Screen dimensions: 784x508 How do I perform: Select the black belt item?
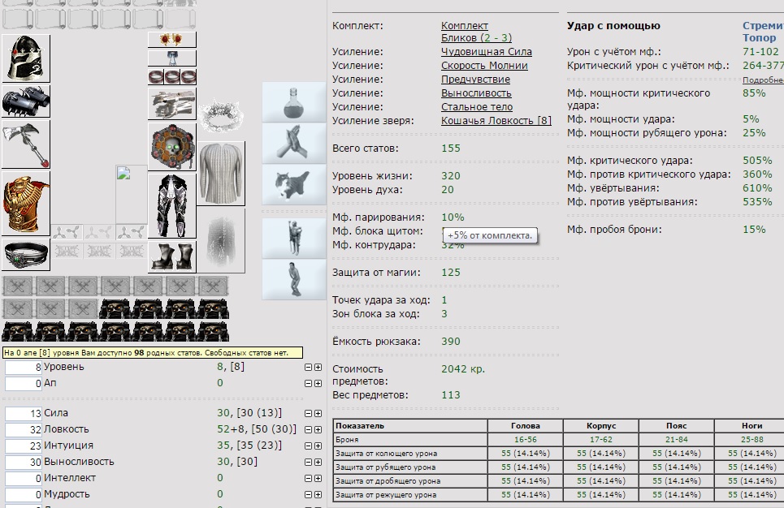[x=26, y=255]
